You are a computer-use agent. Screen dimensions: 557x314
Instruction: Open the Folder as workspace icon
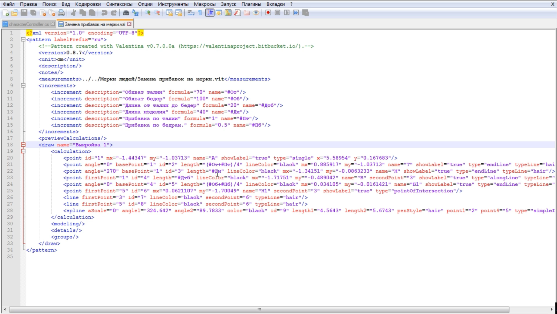click(247, 13)
